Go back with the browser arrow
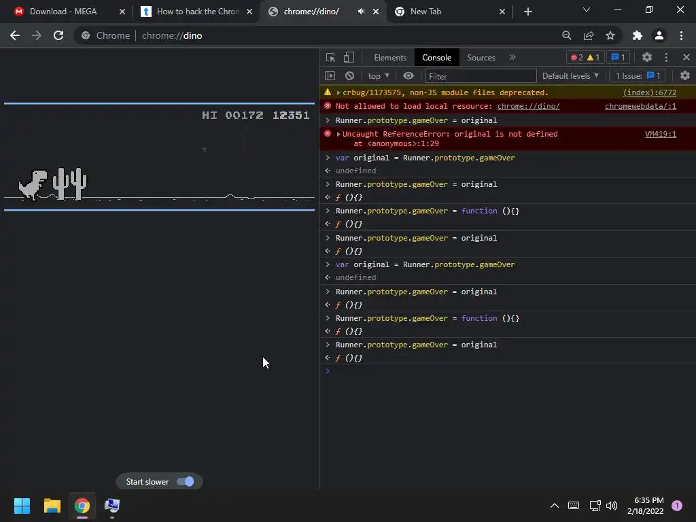 tap(15, 35)
